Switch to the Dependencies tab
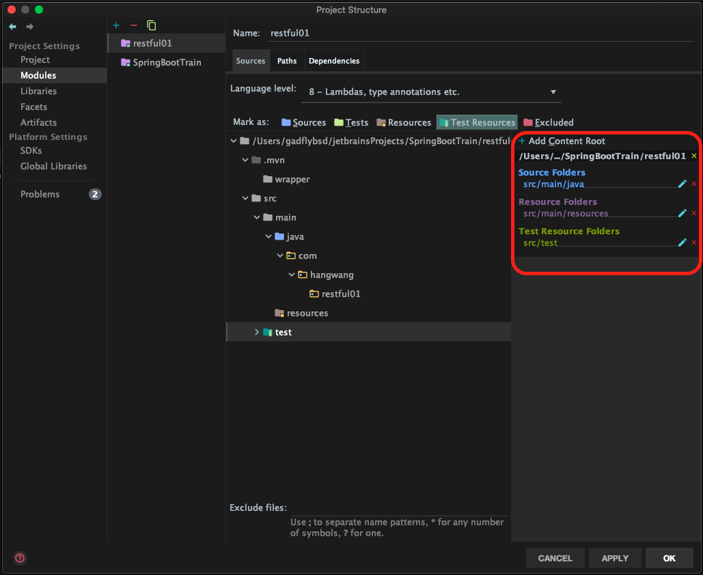The image size is (703, 575). (333, 61)
